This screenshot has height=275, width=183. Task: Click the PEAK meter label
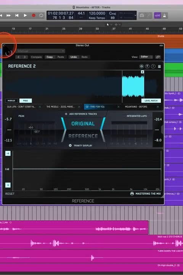tap(21, 116)
